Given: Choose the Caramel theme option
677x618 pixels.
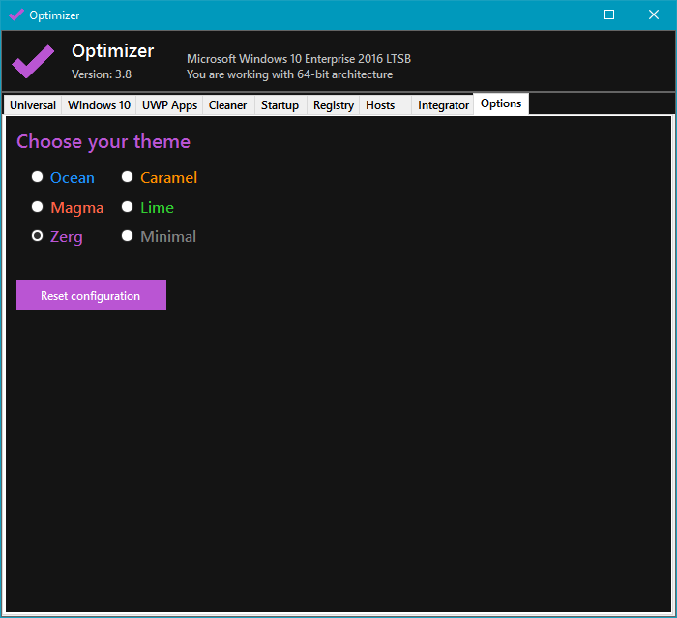Looking at the screenshot, I should [x=128, y=177].
